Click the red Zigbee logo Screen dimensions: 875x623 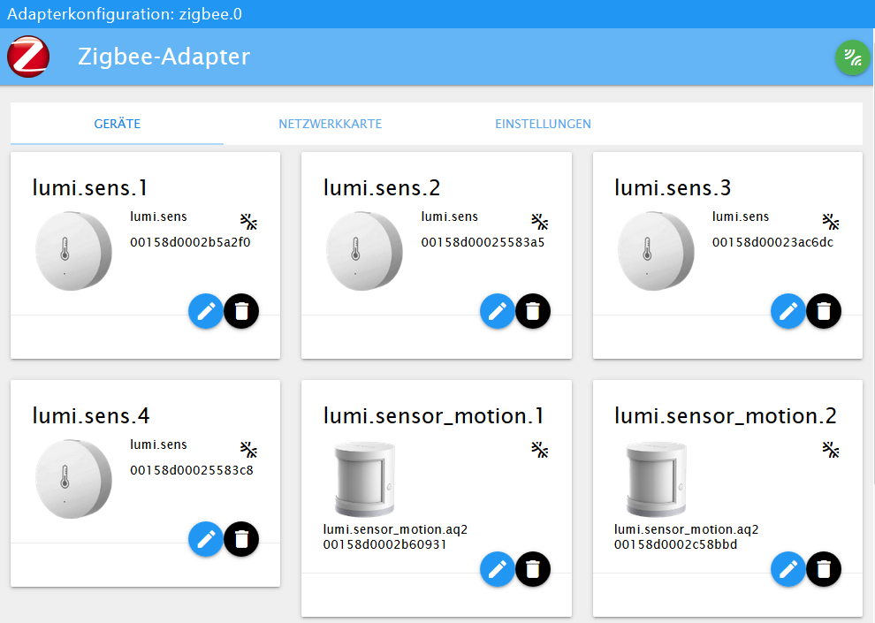[x=28, y=57]
